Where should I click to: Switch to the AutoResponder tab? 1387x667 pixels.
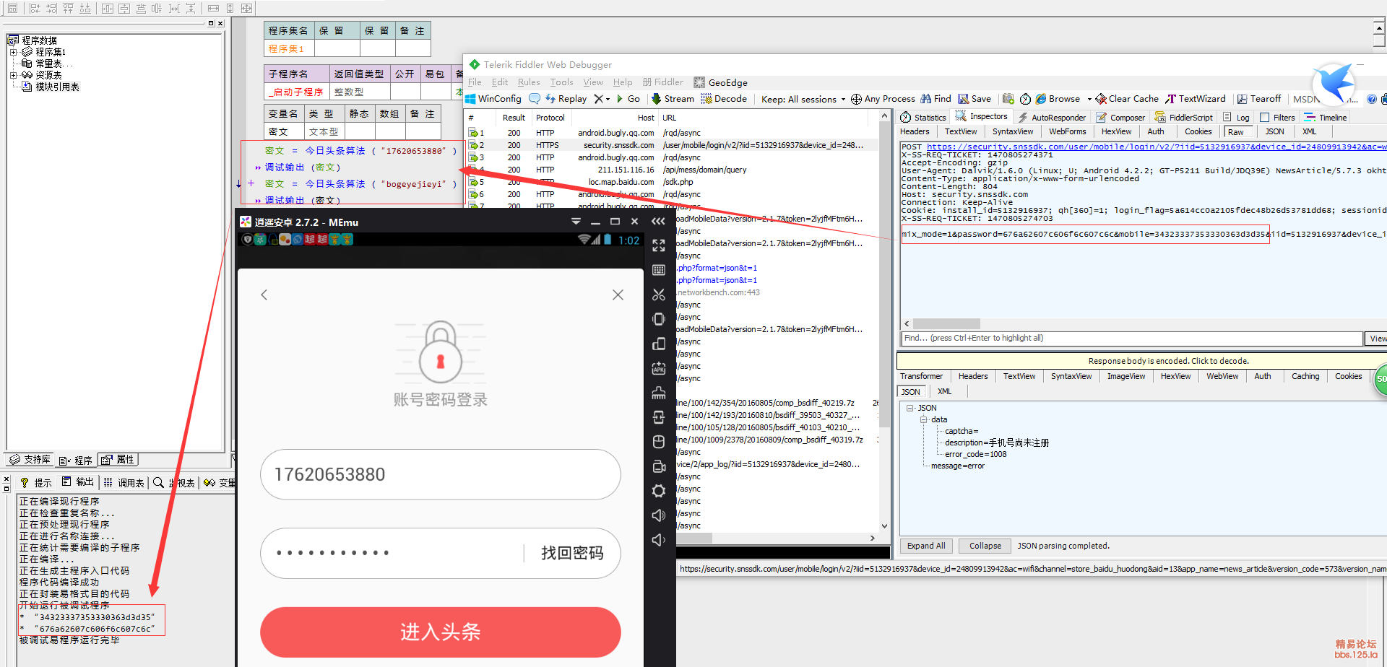tap(1052, 118)
